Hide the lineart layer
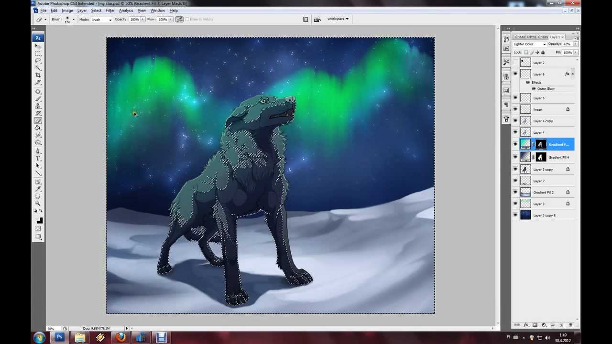The image size is (612, 344). pyautogui.click(x=515, y=109)
